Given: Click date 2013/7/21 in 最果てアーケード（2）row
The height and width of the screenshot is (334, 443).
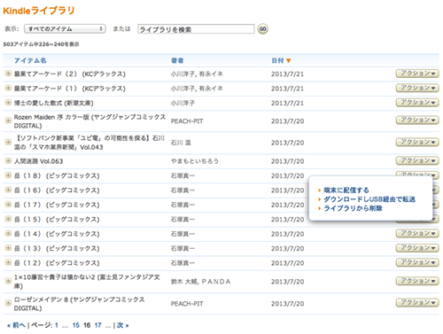Looking at the screenshot, I should [287, 74].
